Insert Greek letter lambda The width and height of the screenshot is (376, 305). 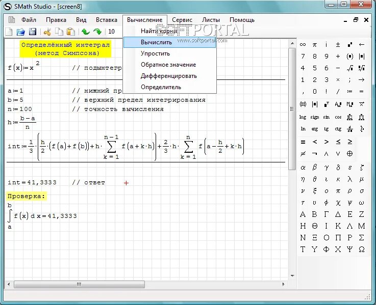(350, 179)
